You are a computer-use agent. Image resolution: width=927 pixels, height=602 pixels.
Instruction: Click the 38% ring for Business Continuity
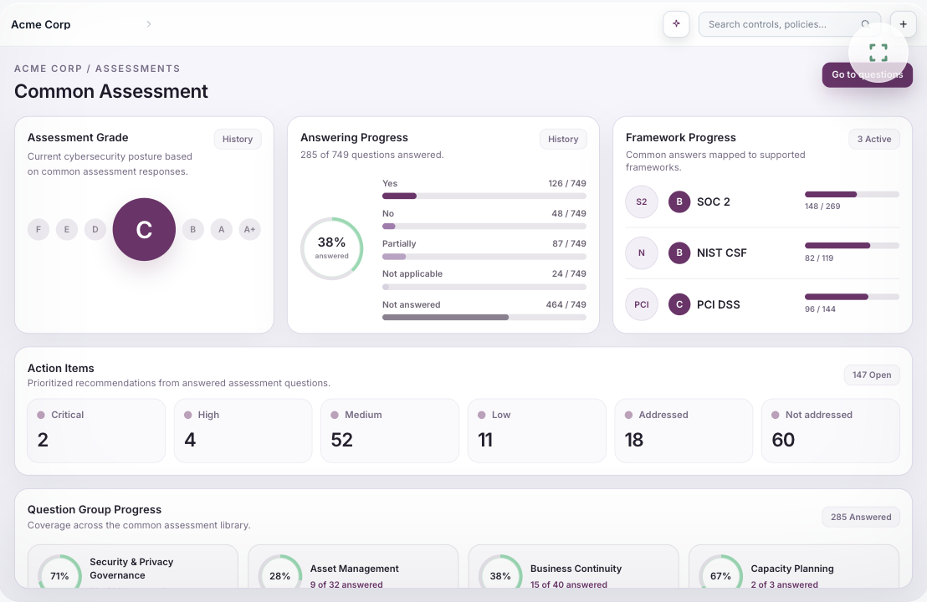click(501, 572)
